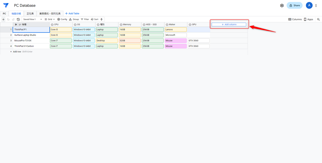322x163 pixels.
Task: Select row number 3
Action: (11, 41)
